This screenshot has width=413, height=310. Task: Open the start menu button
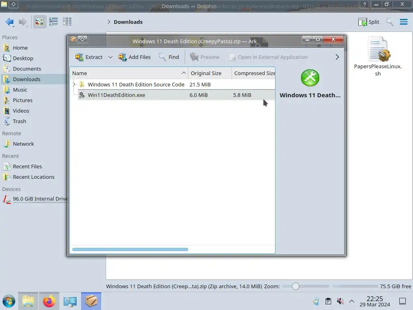[9, 301]
